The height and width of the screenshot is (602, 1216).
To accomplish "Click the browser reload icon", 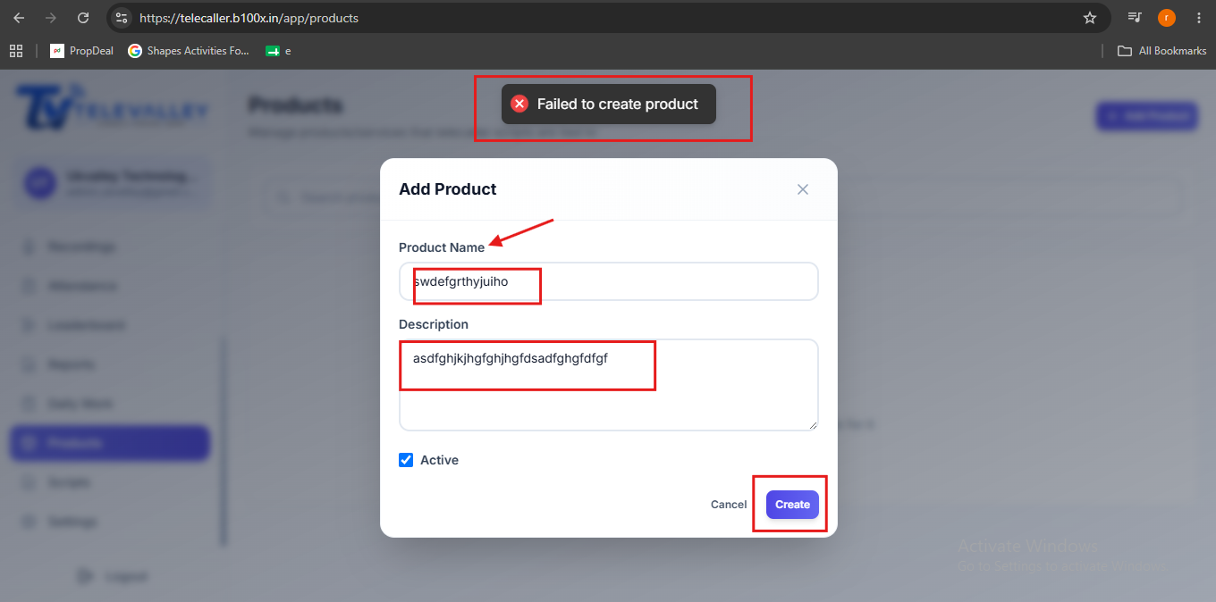I will (83, 18).
